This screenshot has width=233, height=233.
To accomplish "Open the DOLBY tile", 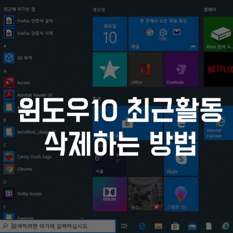I will point(110,194).
